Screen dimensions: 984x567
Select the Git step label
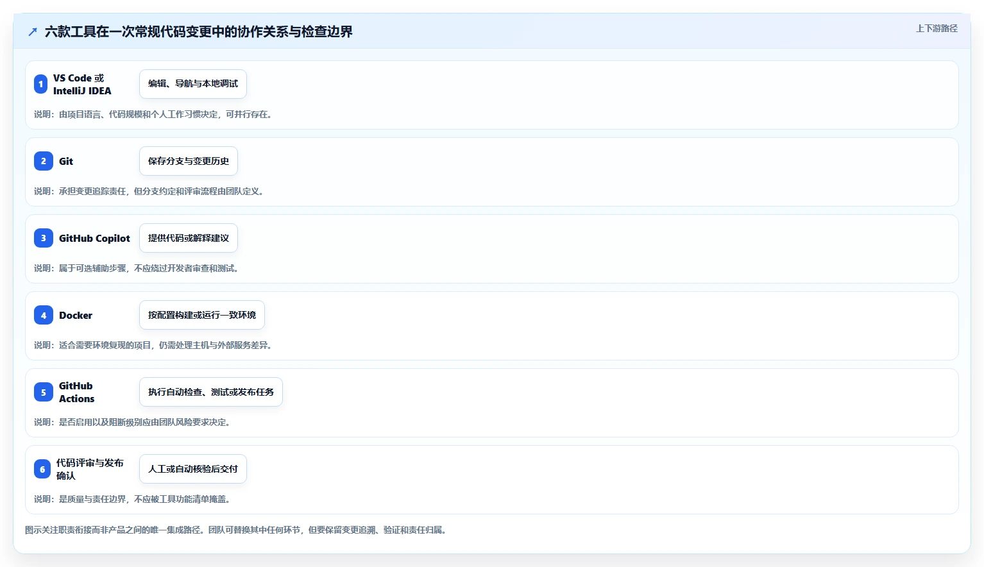66,161
